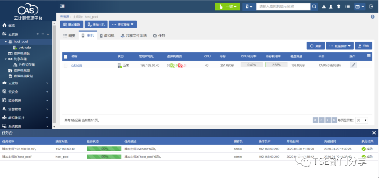
Task: Go to previous page in pagination
Action: pos(322,120)
